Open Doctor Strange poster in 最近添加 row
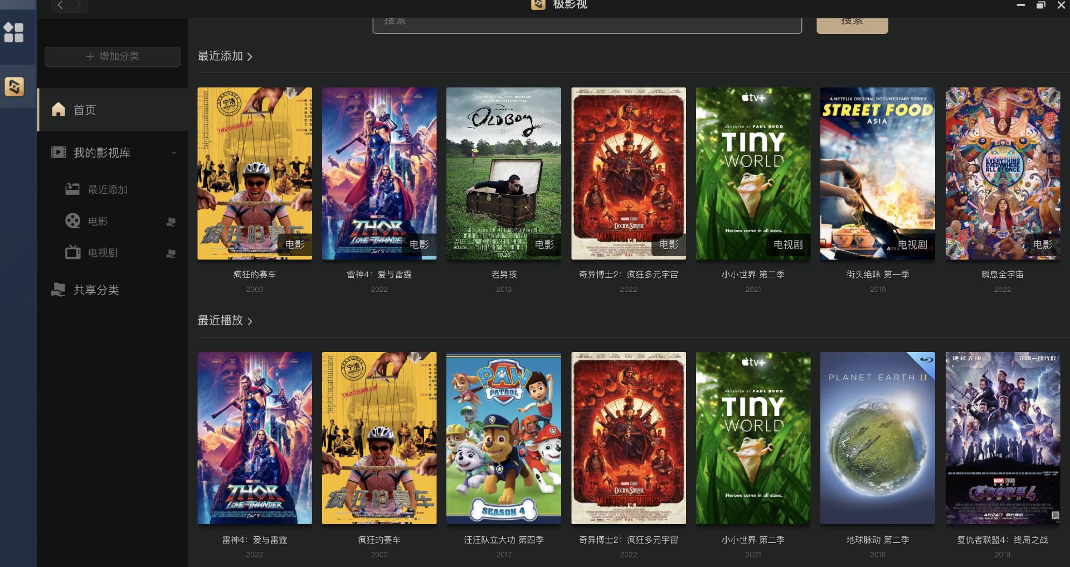The image size is (1070, 567). click(x=629, y=173)
